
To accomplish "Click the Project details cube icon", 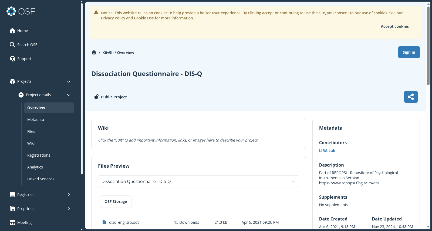I will (x=21, y=95).
